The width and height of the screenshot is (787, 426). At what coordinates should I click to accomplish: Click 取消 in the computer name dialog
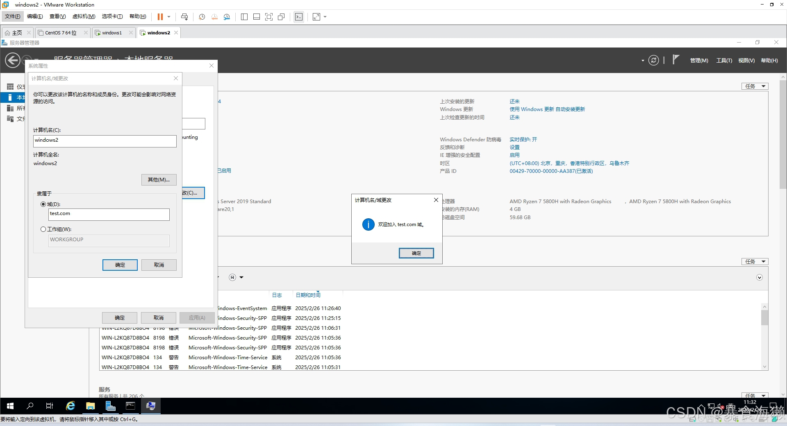click(159, 265)
